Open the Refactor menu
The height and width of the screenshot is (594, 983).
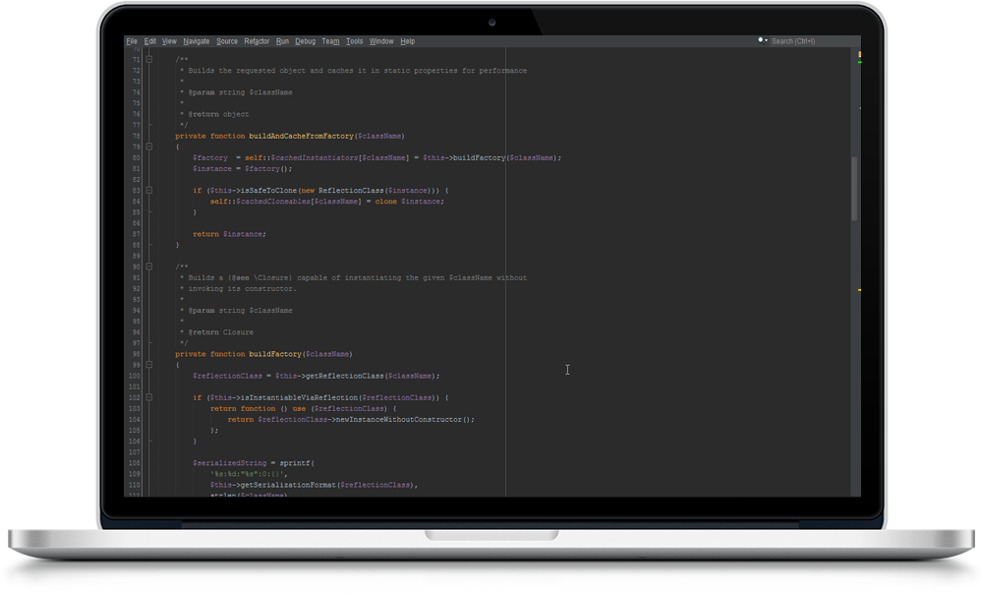(257, 41)
